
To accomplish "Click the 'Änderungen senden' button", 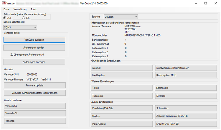I will 34,47.
